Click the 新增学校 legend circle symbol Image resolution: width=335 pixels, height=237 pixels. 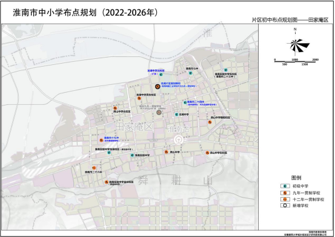[285, 205]
